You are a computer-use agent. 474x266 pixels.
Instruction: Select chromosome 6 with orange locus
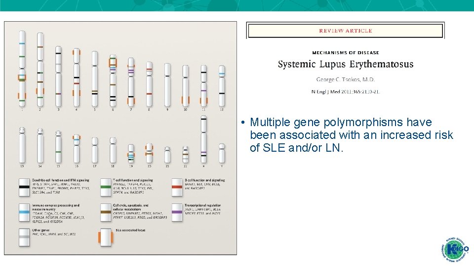coord(113,80)
